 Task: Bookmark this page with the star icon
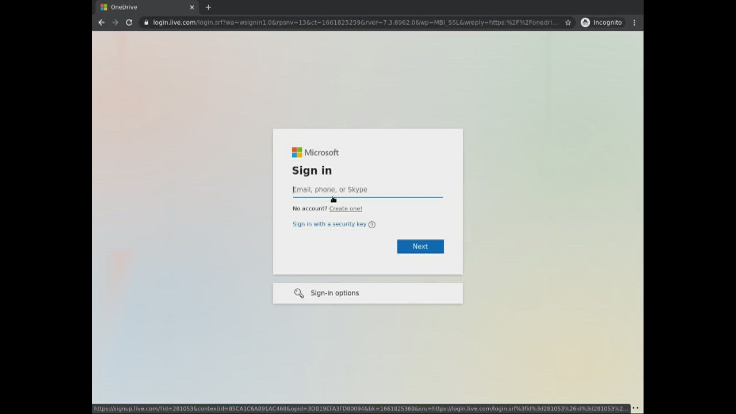pyautogui.click(x=568, y=22)
